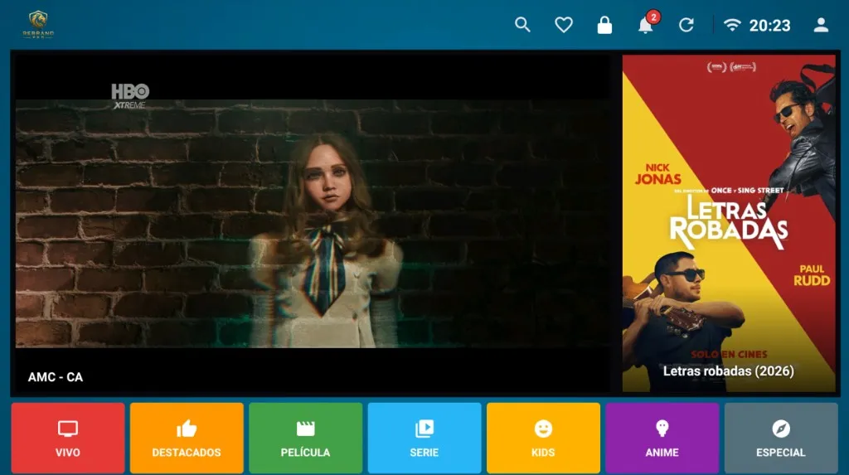Screen dimensions: 849x475
Task: Open parental lock padlock icon
Action: pos(604,25)
